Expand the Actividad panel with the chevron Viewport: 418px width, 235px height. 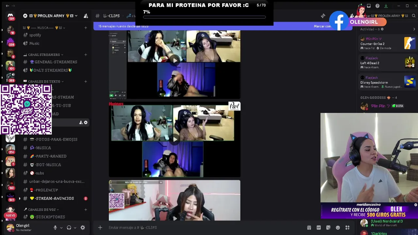[414, 29]
